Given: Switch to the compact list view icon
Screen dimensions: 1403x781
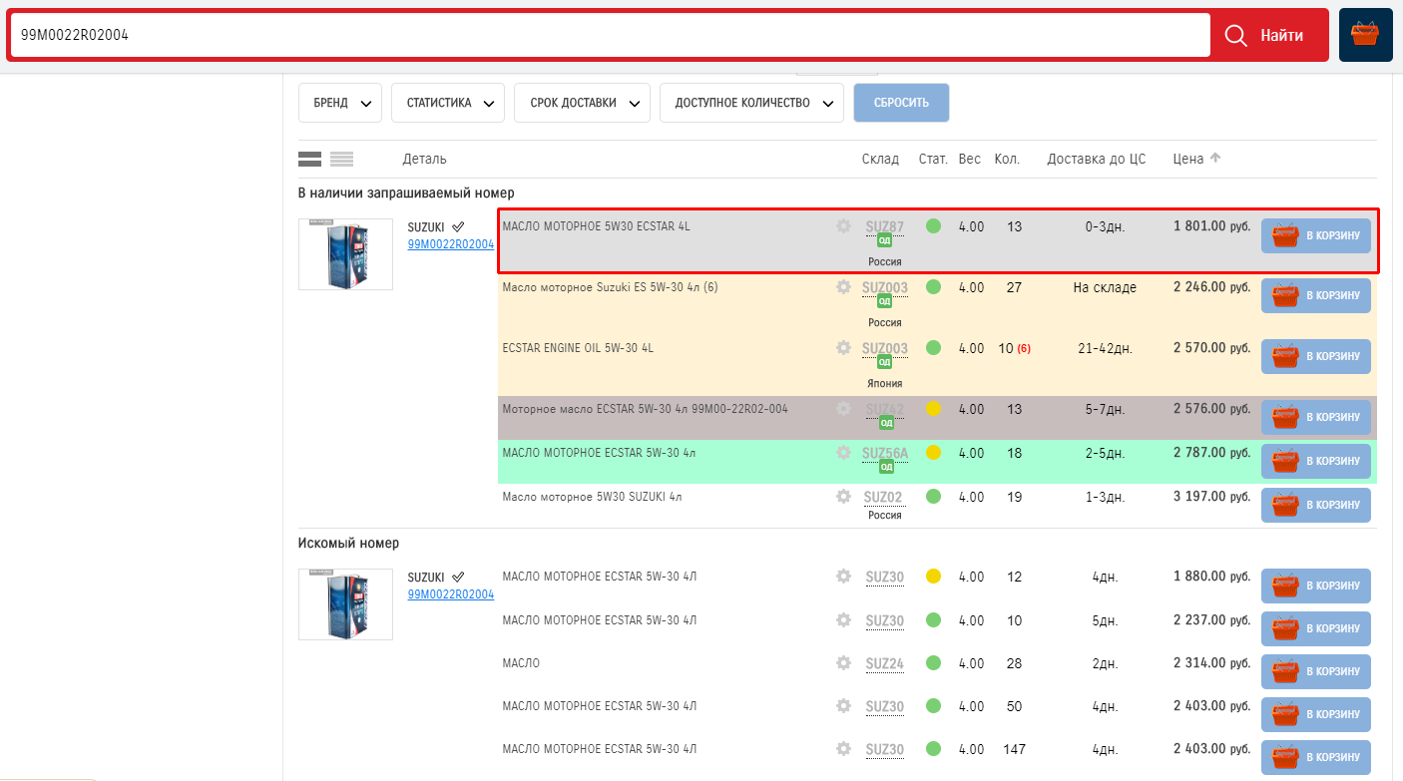Looking at the screenshot, I should 342,160.
